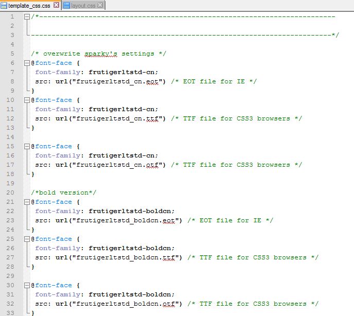The image size is (354, 316).
Task: Click the closing brace on line 9
Action: tap(33, 91)
